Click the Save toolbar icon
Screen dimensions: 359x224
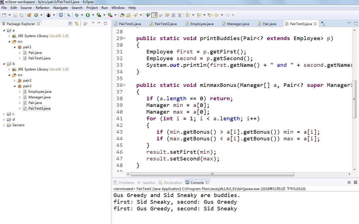[x=15, y=15]
